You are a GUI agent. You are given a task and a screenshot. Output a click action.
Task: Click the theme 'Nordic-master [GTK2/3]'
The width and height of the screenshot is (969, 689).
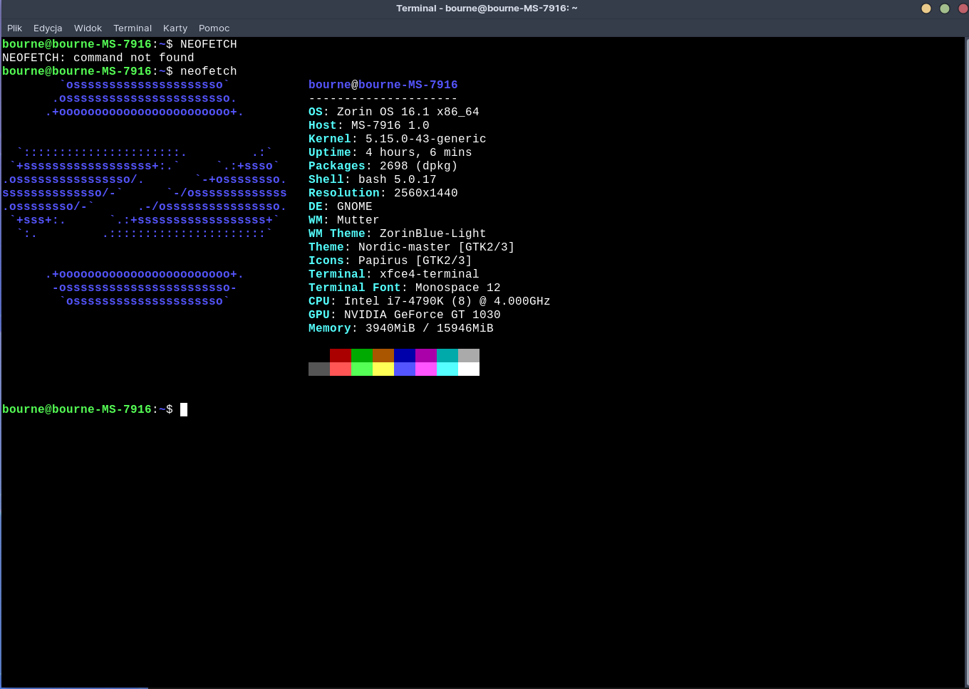437,247
